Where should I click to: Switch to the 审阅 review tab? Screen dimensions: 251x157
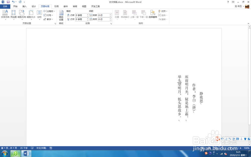(x=75, y=7)
